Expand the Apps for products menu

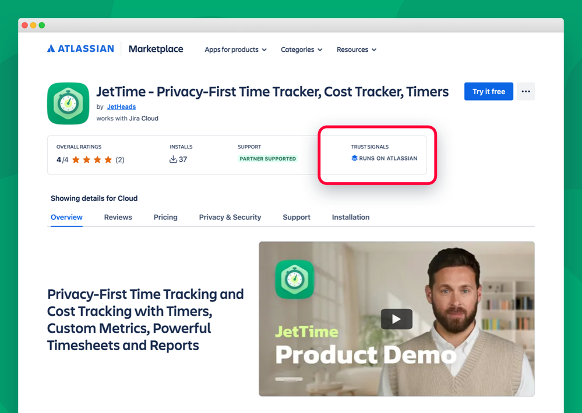click(236, 49)
